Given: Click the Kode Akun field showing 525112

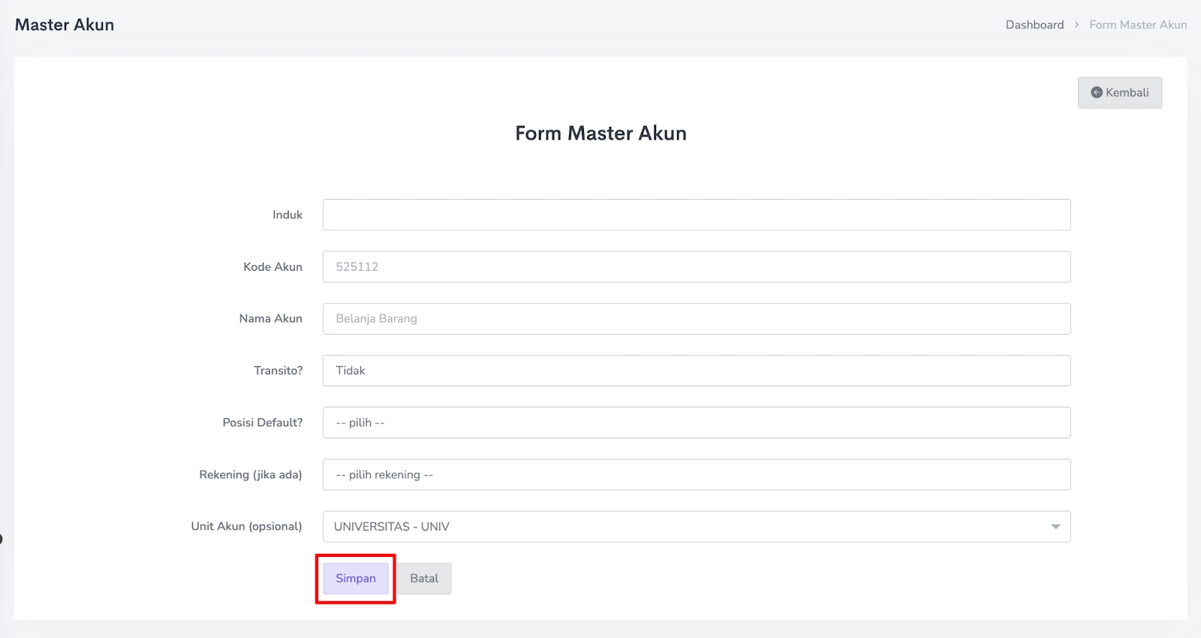Looking at the screenshot, I should tap(696, 266).
